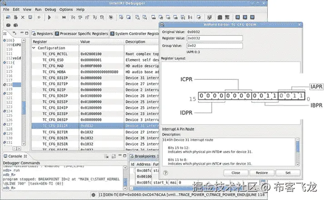Sort by the Value column header
The width and height of the screenshot is (324, 200).
pyautogui.click(x=101, y=42)
